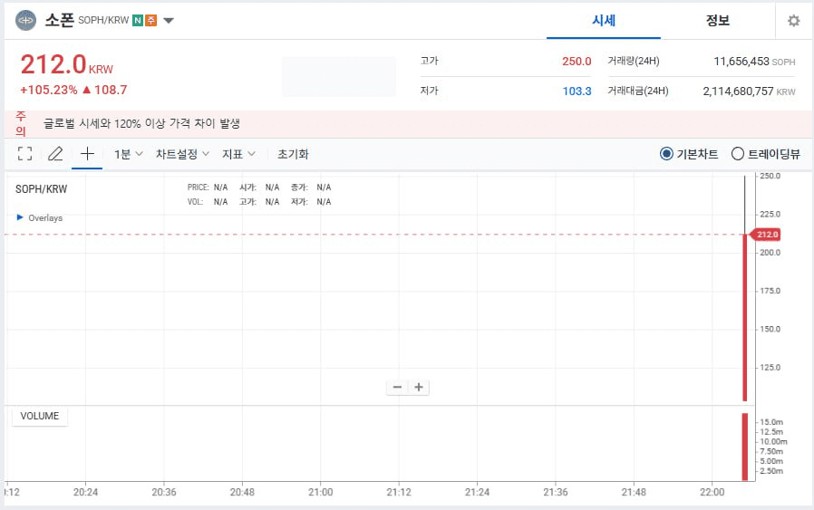Click the 150.0 price axis label
Image resolution: width=814 pixels, height=510 pixels.
[770, 329]
